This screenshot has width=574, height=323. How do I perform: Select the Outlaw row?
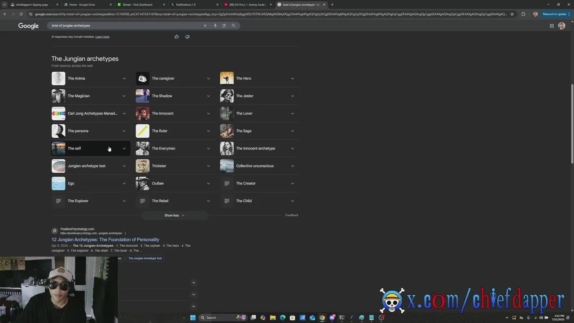click(x=174, y=183)
